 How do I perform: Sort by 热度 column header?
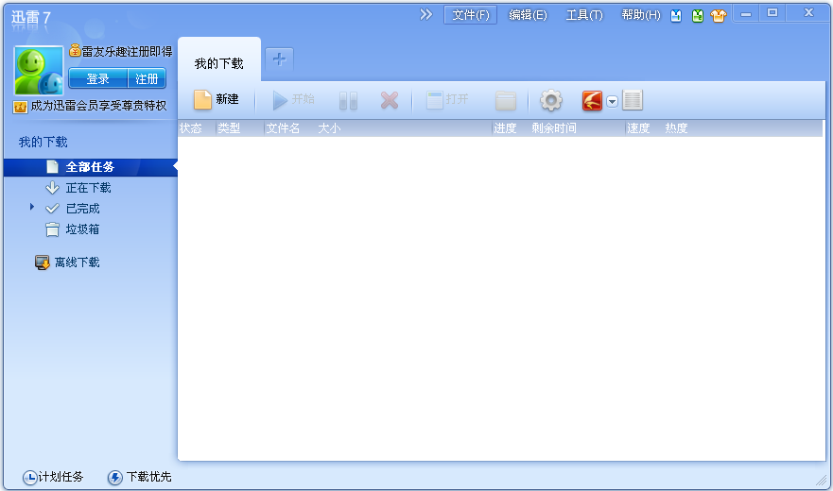tap(676, 127)
